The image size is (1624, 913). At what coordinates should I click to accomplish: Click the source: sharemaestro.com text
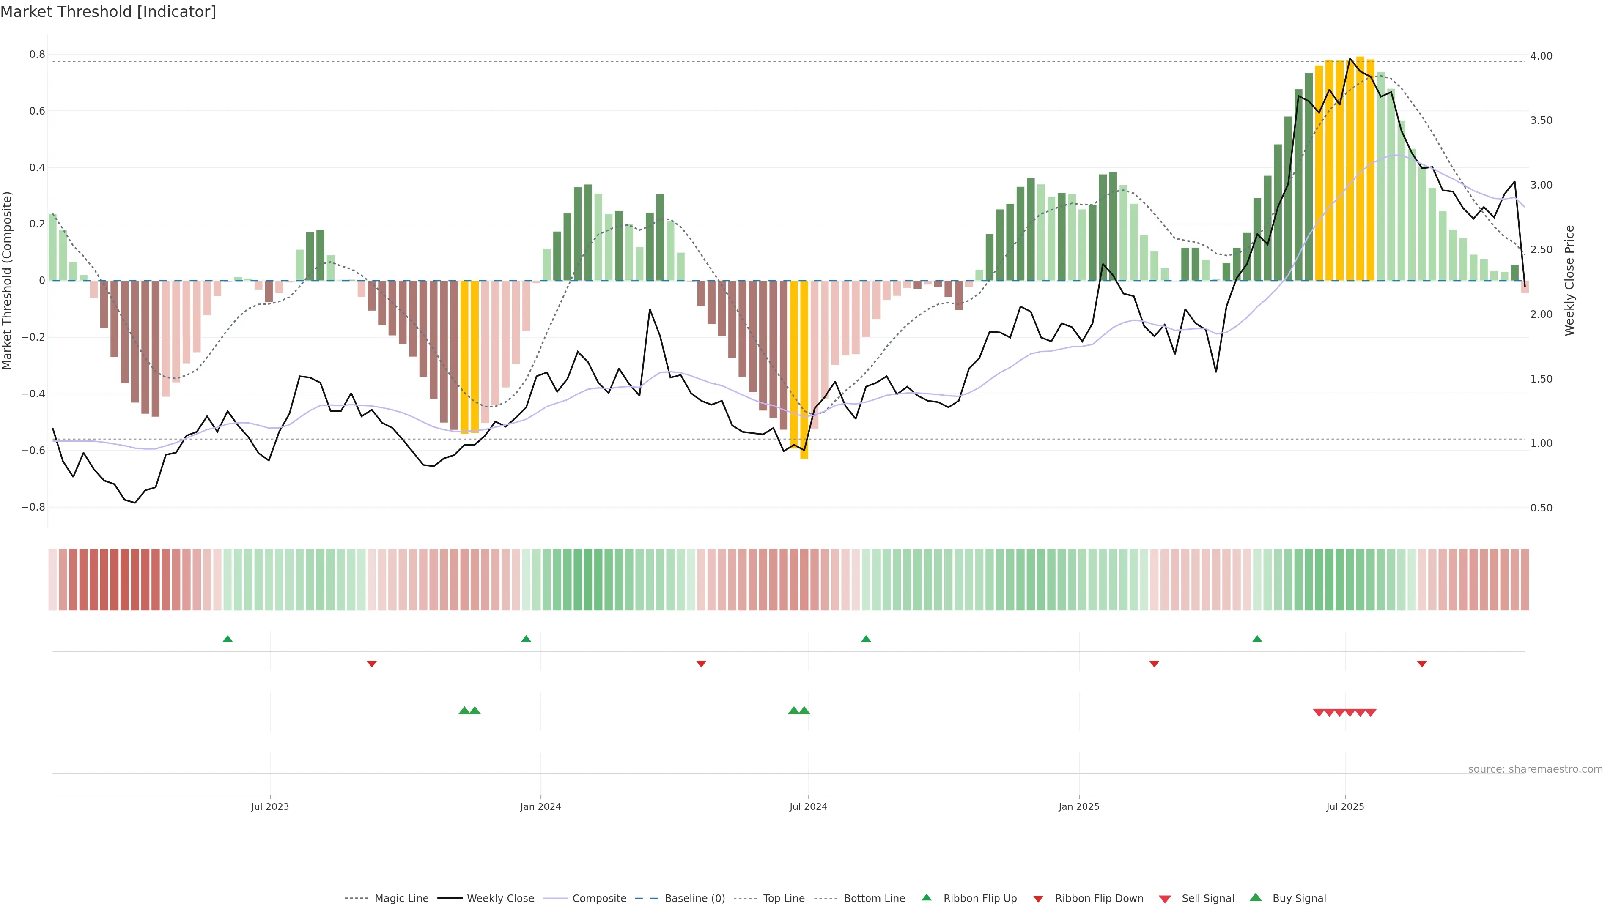(1535, 769)
